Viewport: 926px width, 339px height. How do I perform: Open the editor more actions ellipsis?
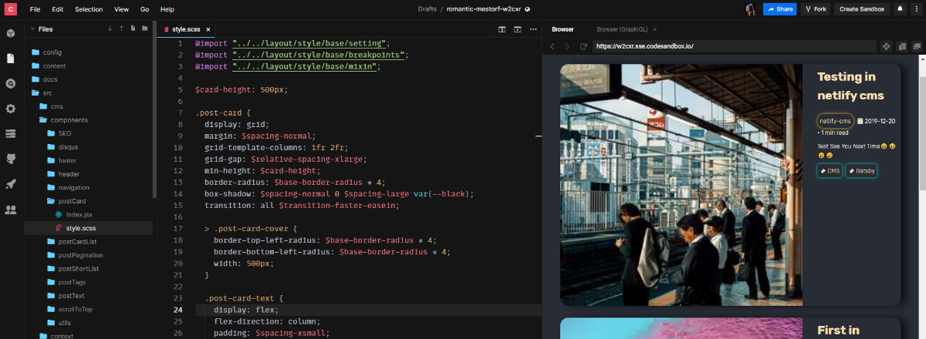(x=533, y=29)
